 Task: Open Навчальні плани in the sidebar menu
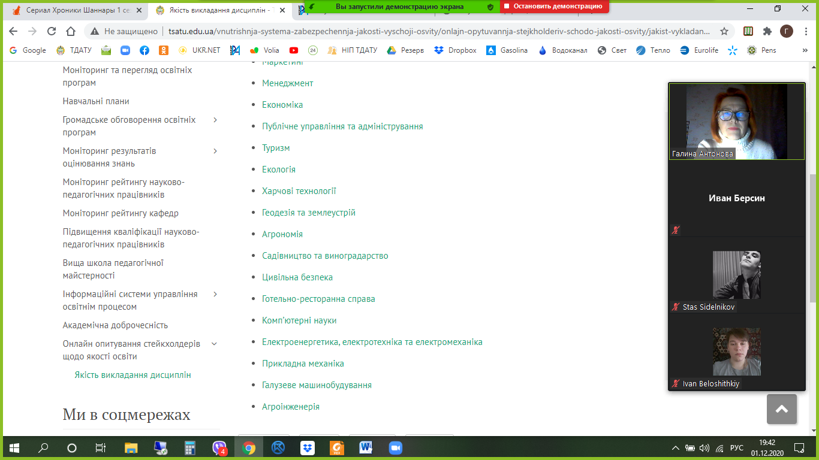[96, 101]
